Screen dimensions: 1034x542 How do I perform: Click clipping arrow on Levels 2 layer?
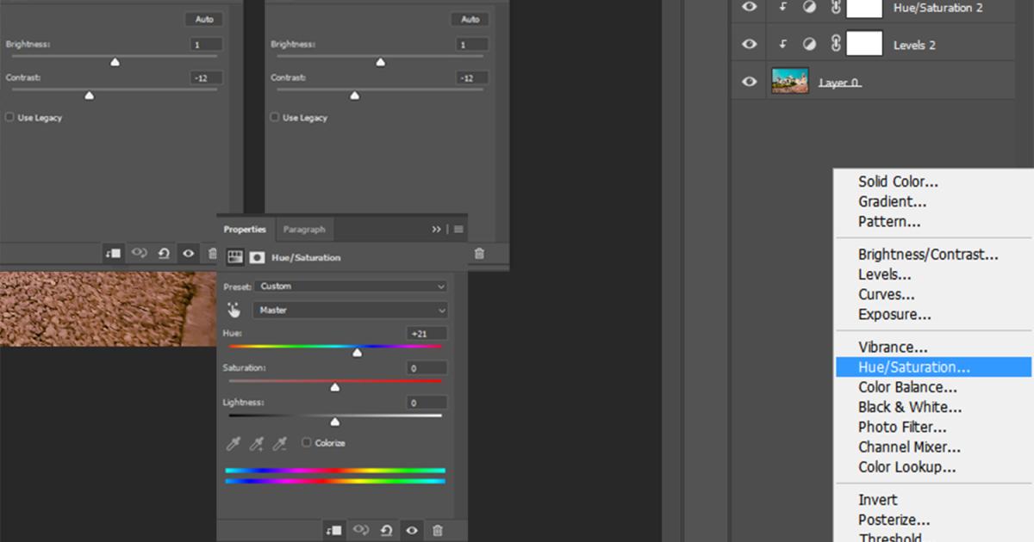click(x=783, y=45)
